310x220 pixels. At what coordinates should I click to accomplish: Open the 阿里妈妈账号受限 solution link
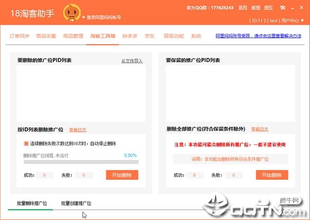coord(258,36)
